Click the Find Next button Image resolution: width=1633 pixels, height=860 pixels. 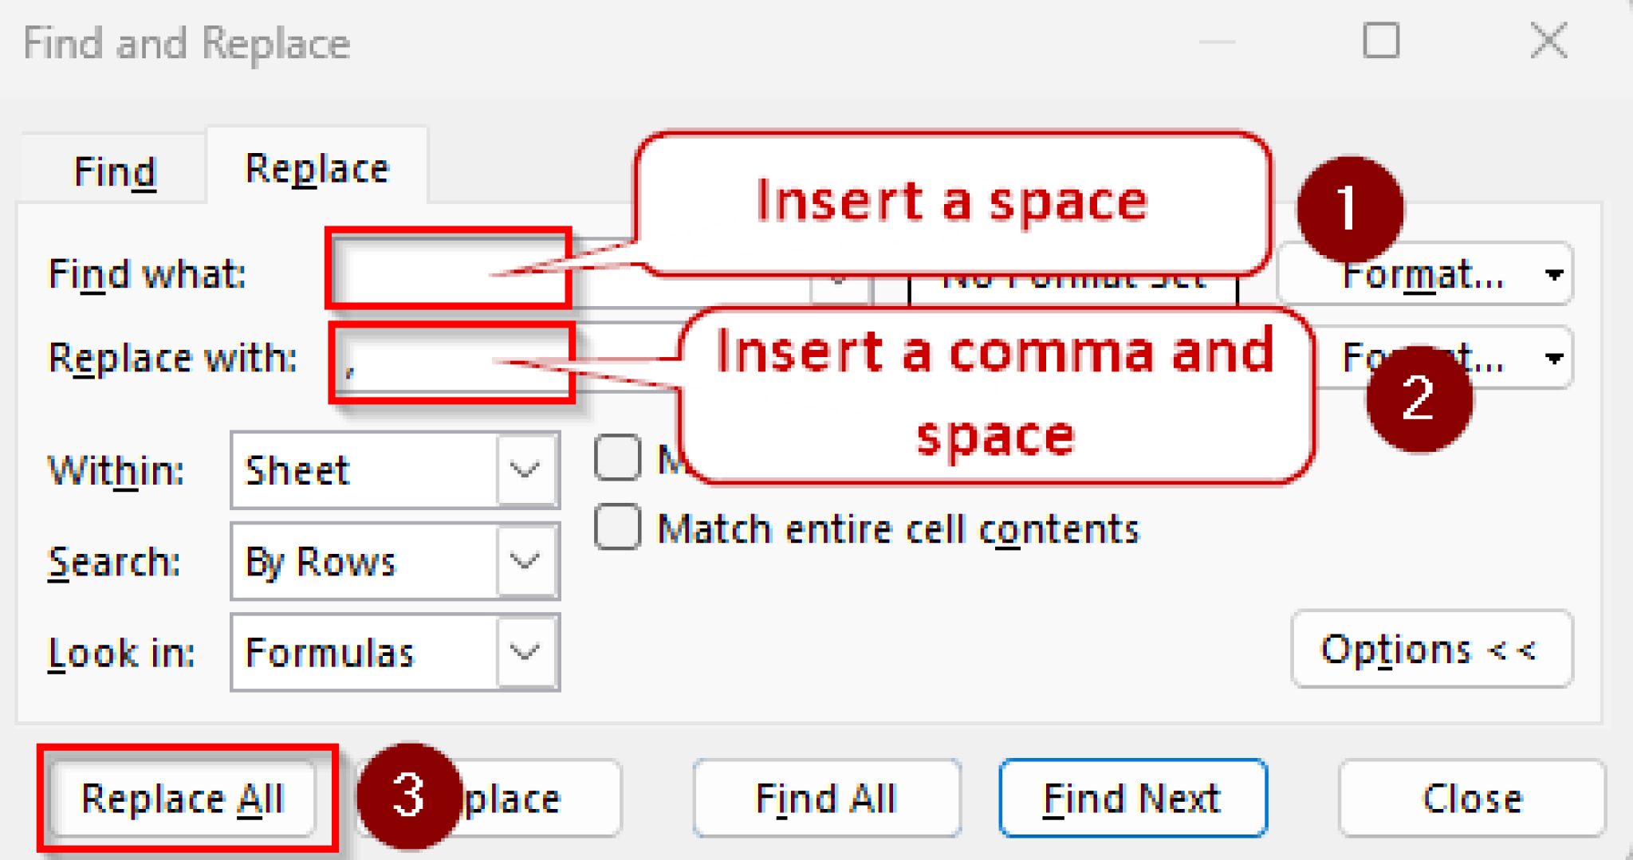click(x=1132, y=798)
